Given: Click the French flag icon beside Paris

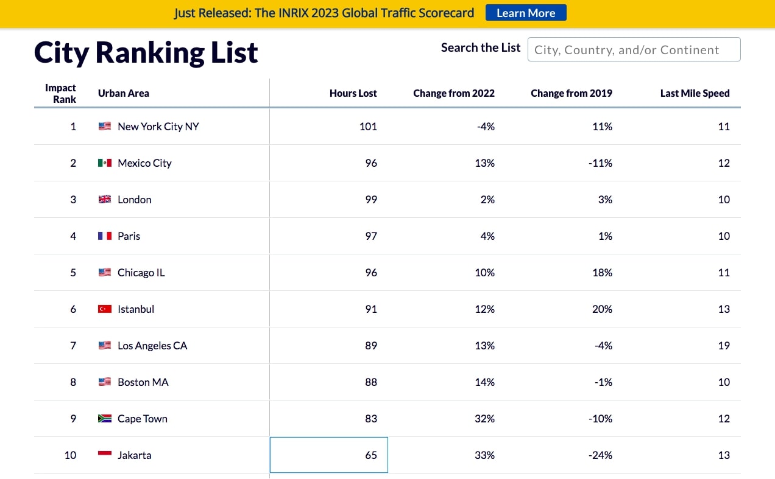Looking at the screenshot, I should click(105, 236).
